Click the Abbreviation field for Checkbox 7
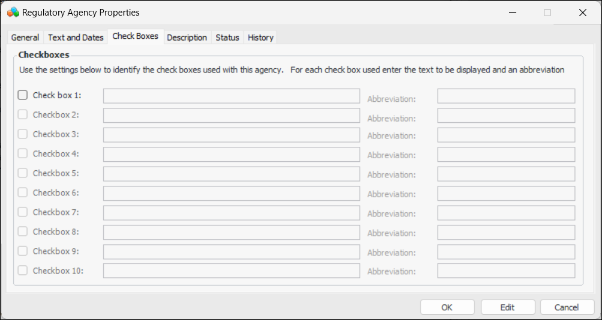 [x=506, y=213]
